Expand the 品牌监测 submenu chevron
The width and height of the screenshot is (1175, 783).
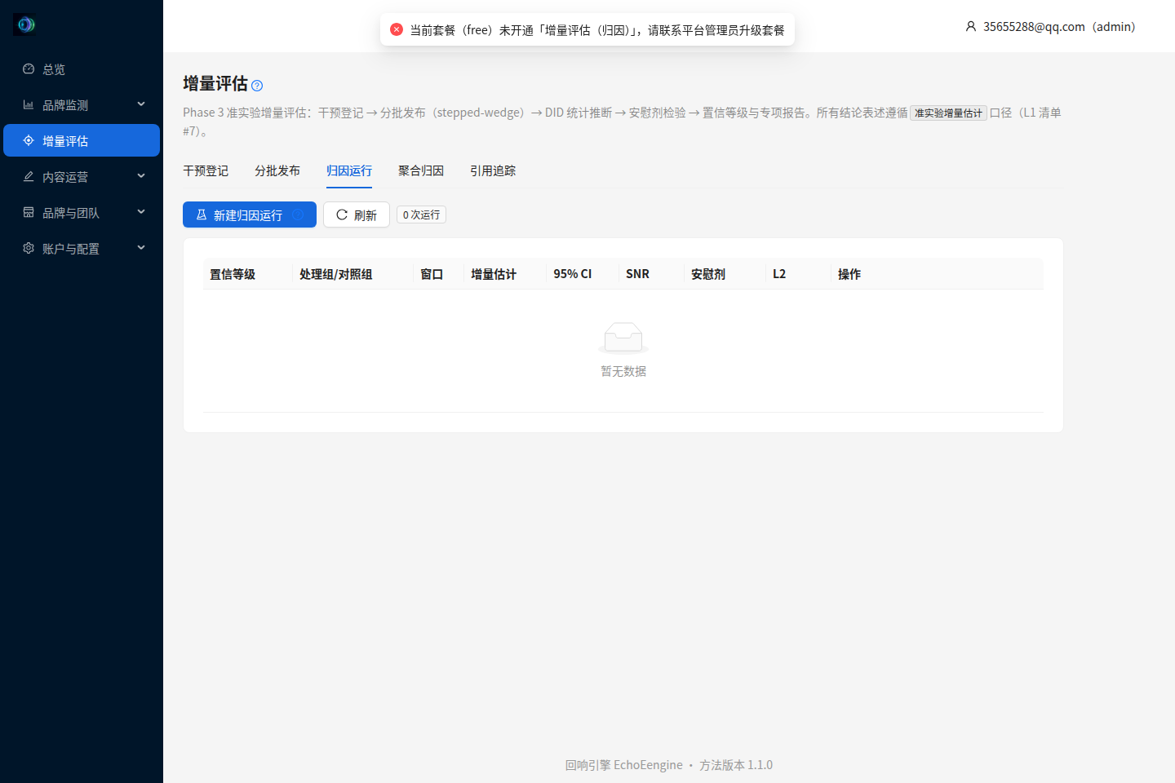click(141, 104)
